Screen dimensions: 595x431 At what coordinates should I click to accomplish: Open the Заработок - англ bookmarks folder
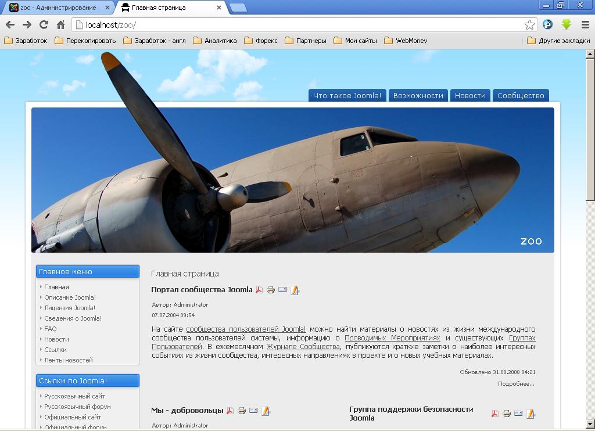[155, 41]
